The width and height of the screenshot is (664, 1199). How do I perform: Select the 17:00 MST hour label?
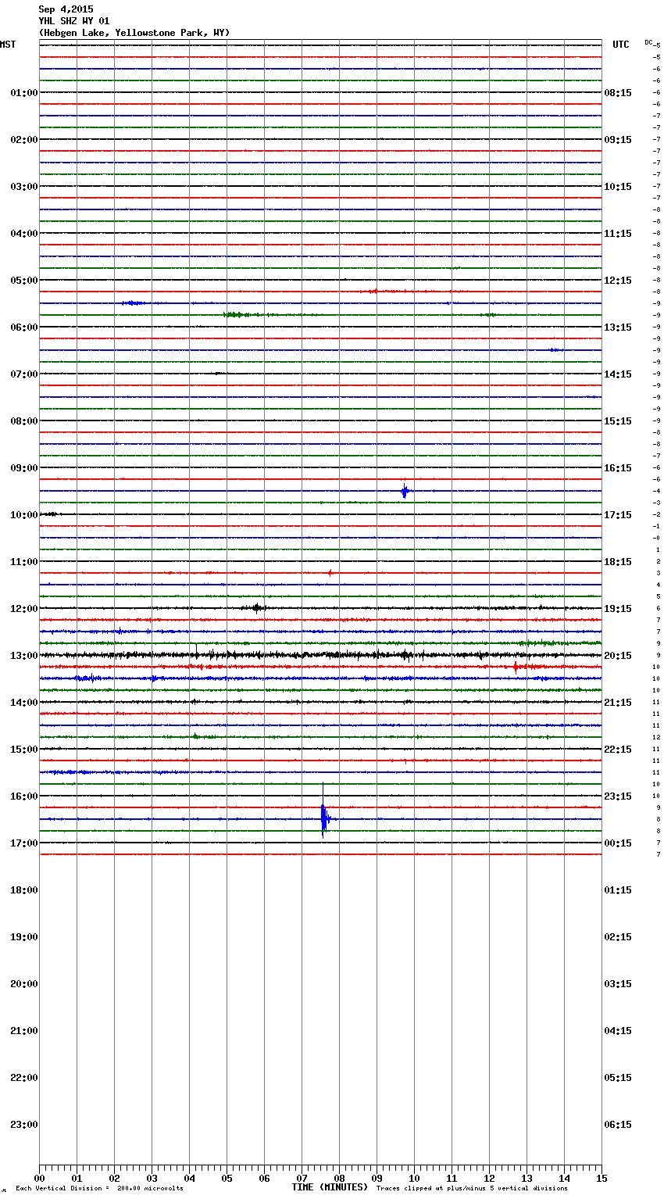tap(24, 843)
